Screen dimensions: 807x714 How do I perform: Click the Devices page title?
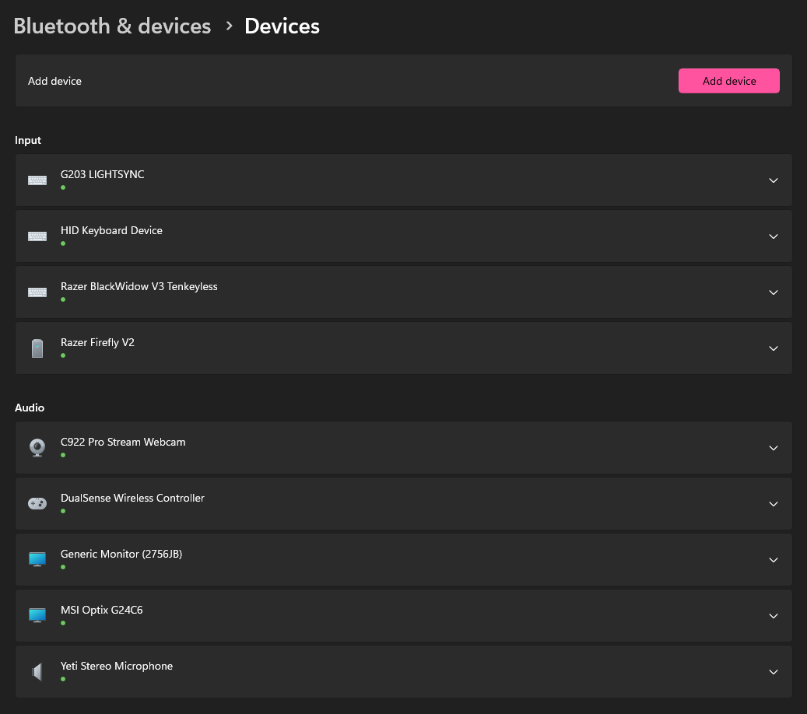point(282,26)
